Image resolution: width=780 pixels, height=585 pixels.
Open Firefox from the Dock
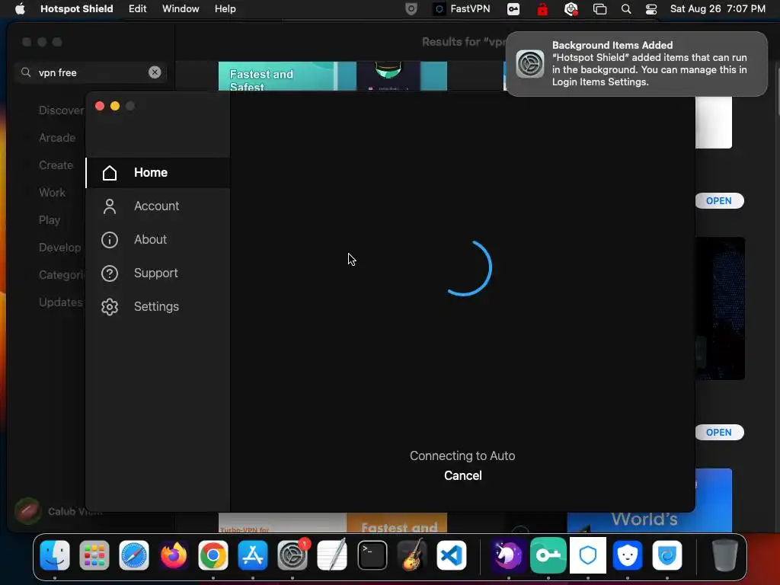pyautogui.click(x=174, y=555)
